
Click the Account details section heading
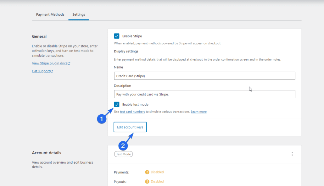(47, 153)
